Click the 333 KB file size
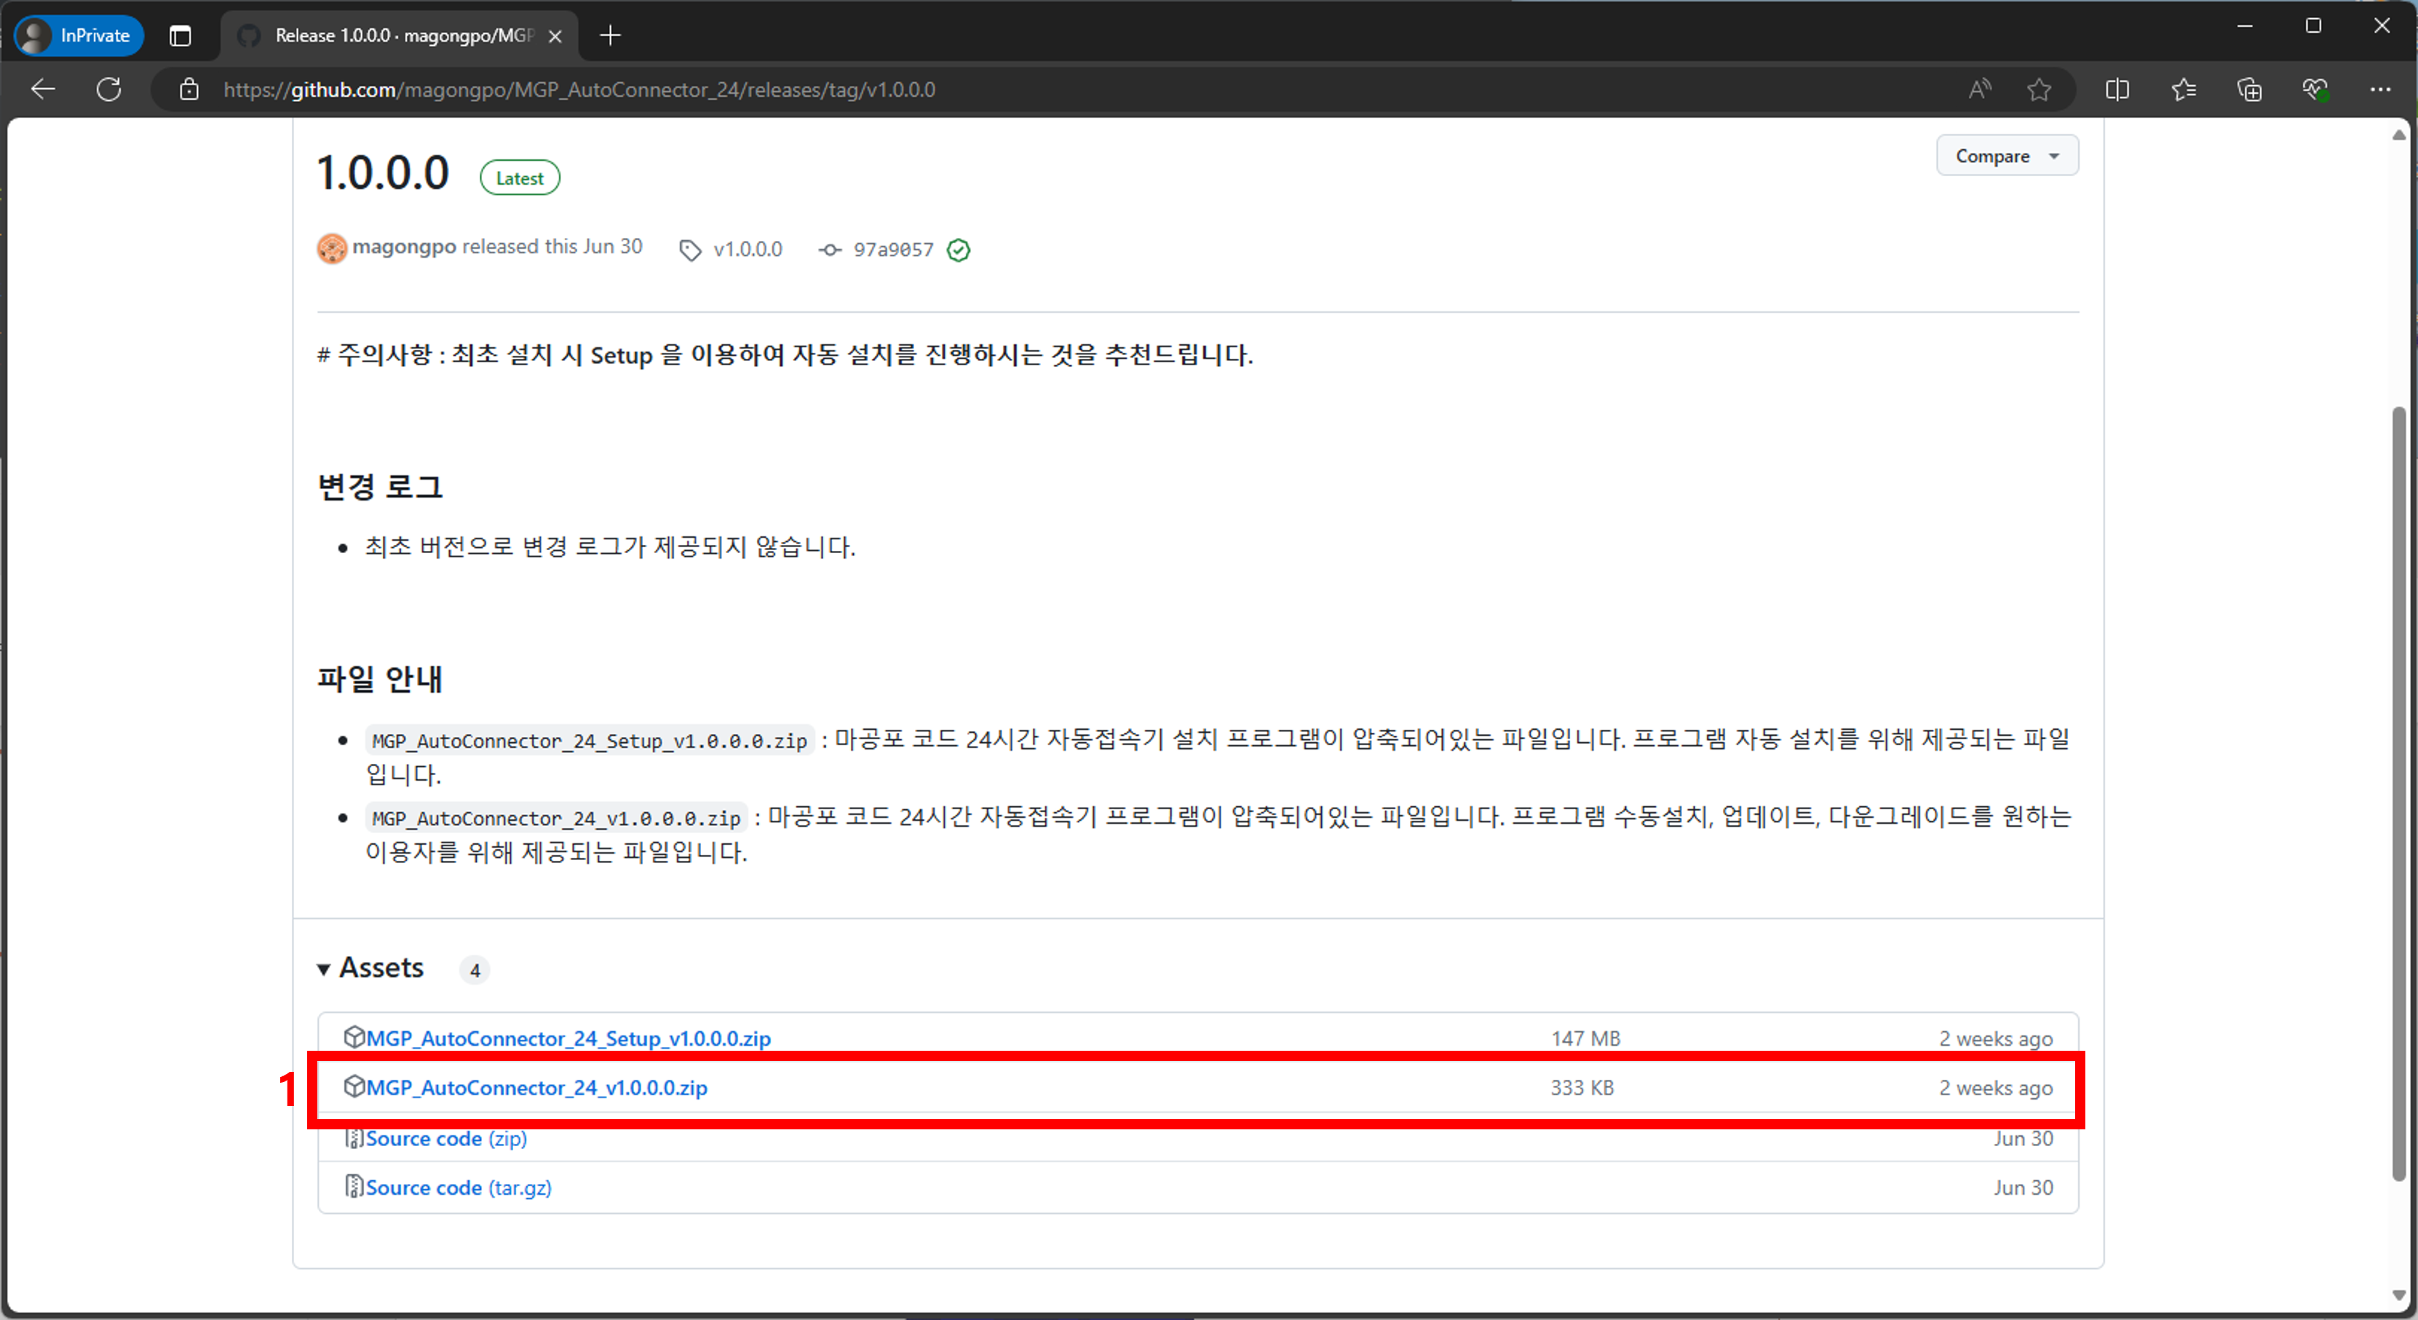This screenshot has height=1320, width=2418. pyautogui.click(x=1582, y=1087)
